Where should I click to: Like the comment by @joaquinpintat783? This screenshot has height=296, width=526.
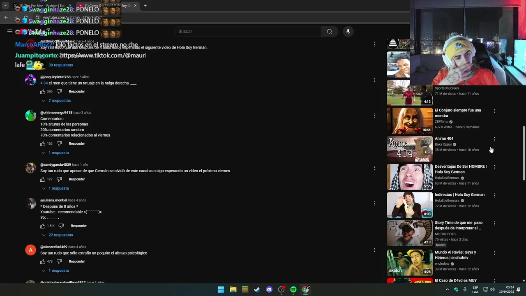[43, 92]
